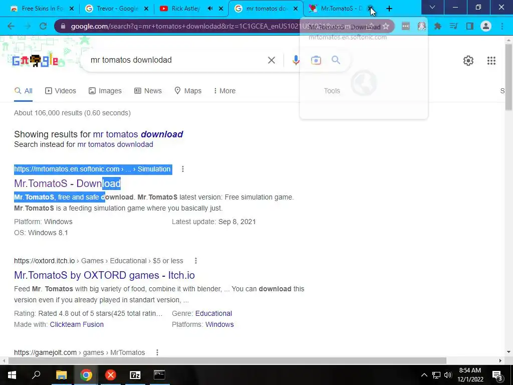Click the Google doodle logo
513x385 pixels.
pyautogui.click(x=35, y=61)
